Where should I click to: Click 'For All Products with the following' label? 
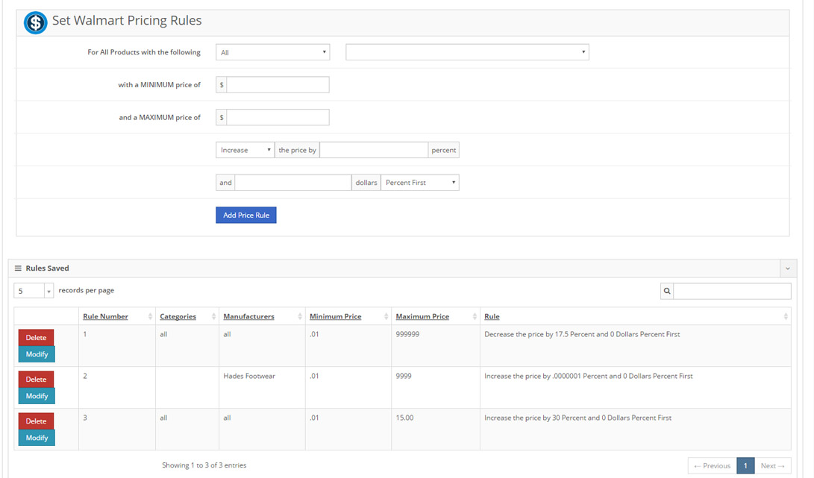144,52
